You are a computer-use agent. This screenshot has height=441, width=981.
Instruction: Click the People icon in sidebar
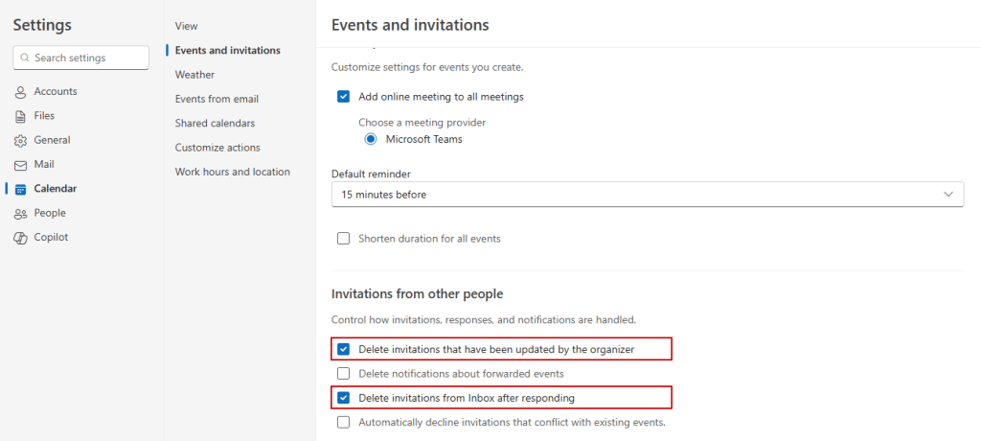(20, 214)
